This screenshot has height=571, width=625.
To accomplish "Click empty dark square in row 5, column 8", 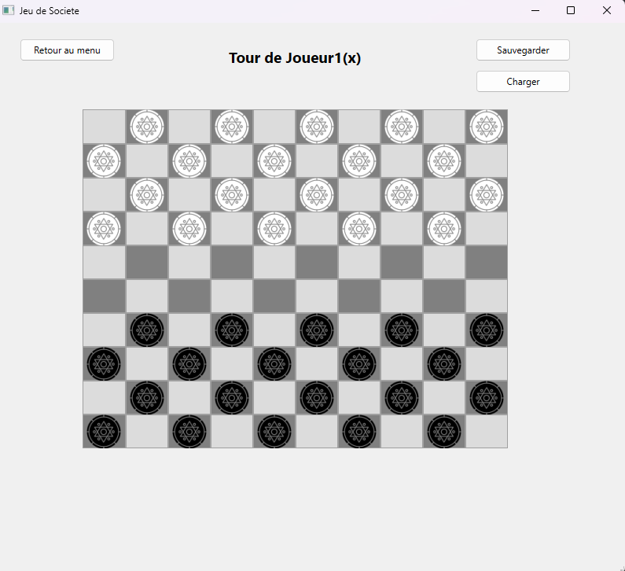I will (x=402, y=263).
